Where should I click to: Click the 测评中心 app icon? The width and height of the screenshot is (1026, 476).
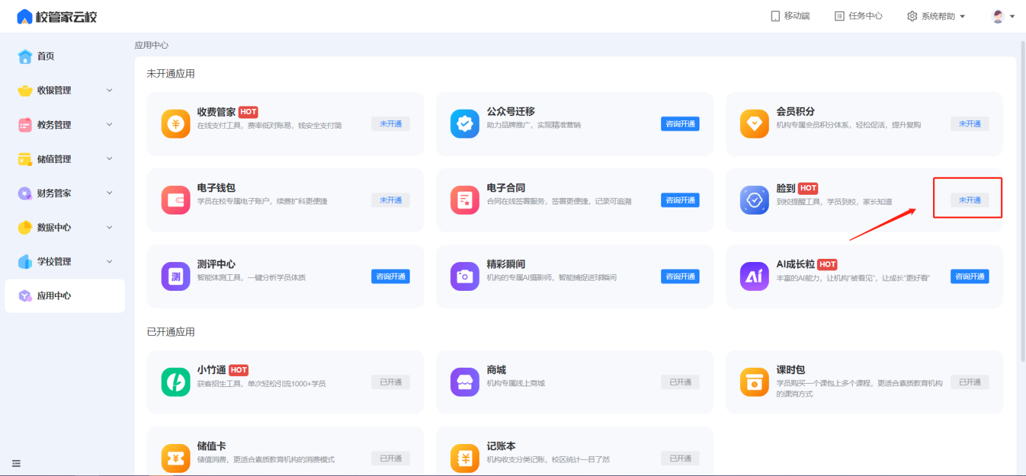(176, 276)
